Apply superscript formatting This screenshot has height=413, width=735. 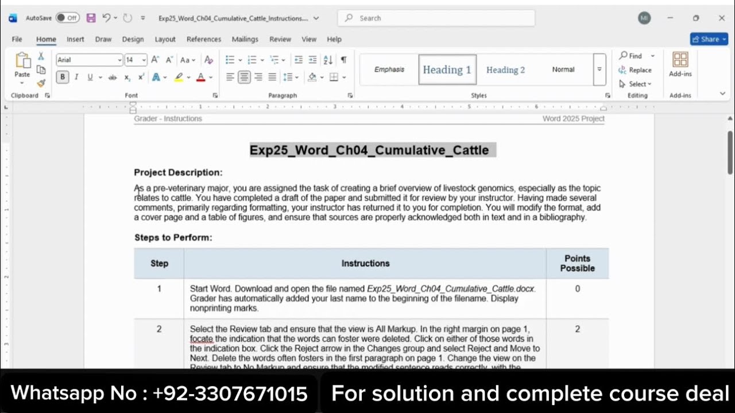coord(141,77)
